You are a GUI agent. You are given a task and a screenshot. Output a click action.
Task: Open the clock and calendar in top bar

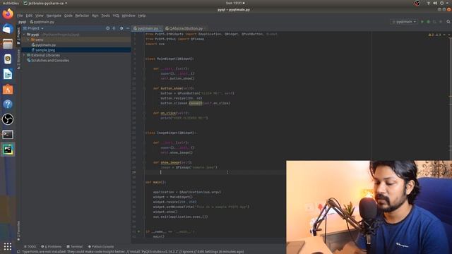(x=235, y=3)
